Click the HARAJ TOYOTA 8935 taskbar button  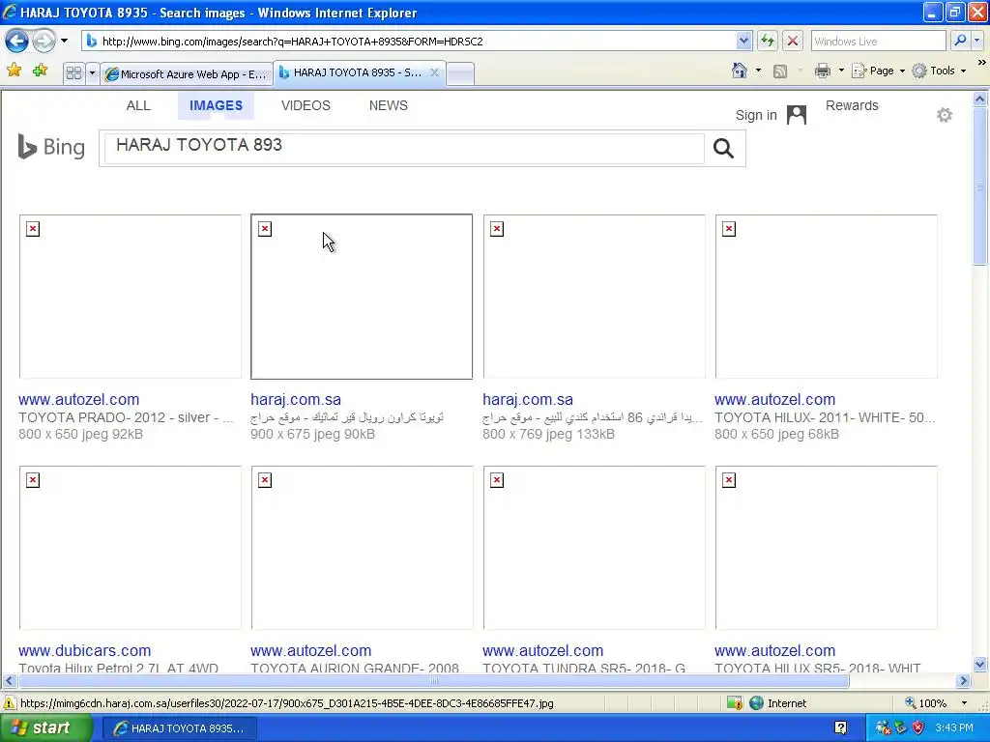coord(179,728)
